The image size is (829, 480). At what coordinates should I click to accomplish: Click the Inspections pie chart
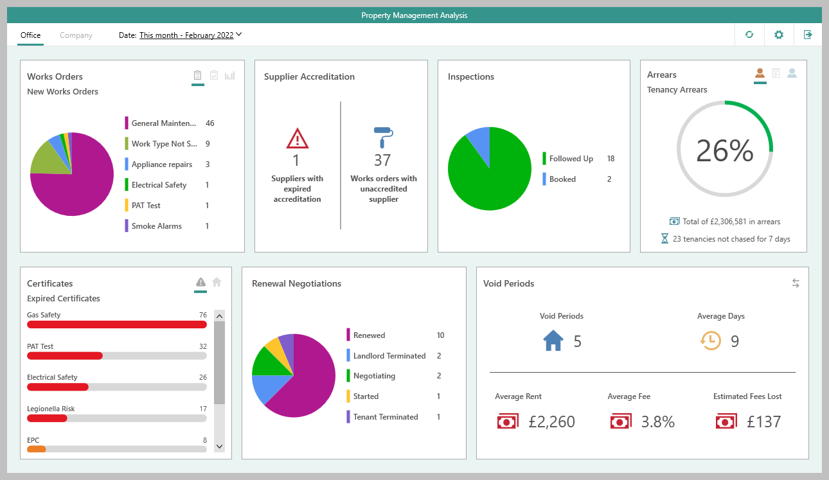tap(490, 168)
